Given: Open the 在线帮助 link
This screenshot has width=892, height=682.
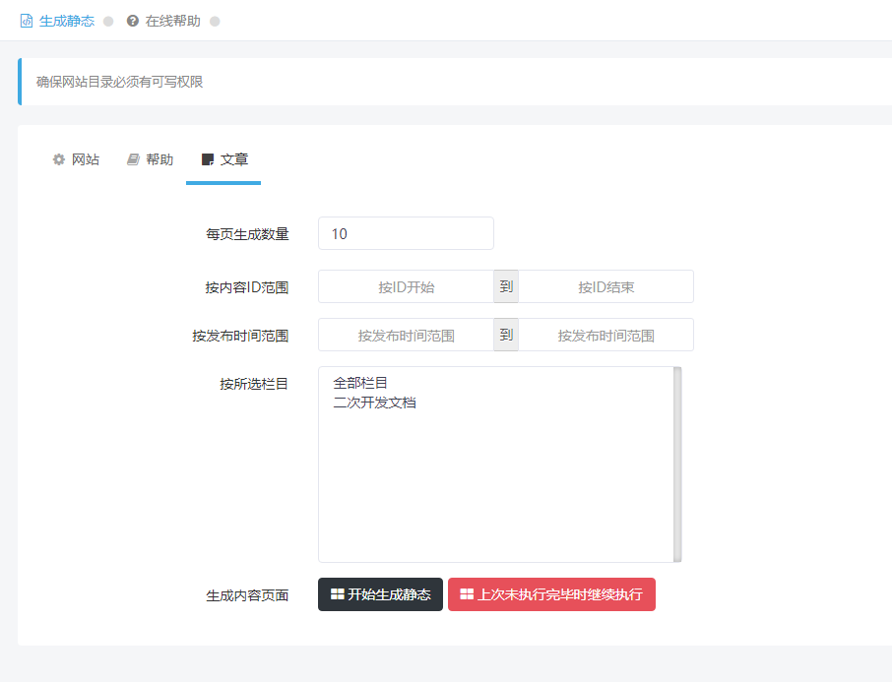Looking at the screenshot, I should coord(173,21).
